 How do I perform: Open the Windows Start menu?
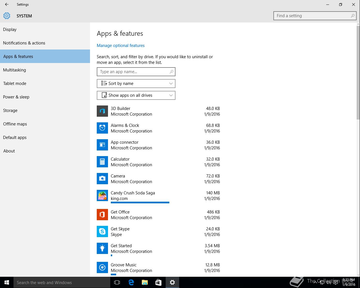7,282
